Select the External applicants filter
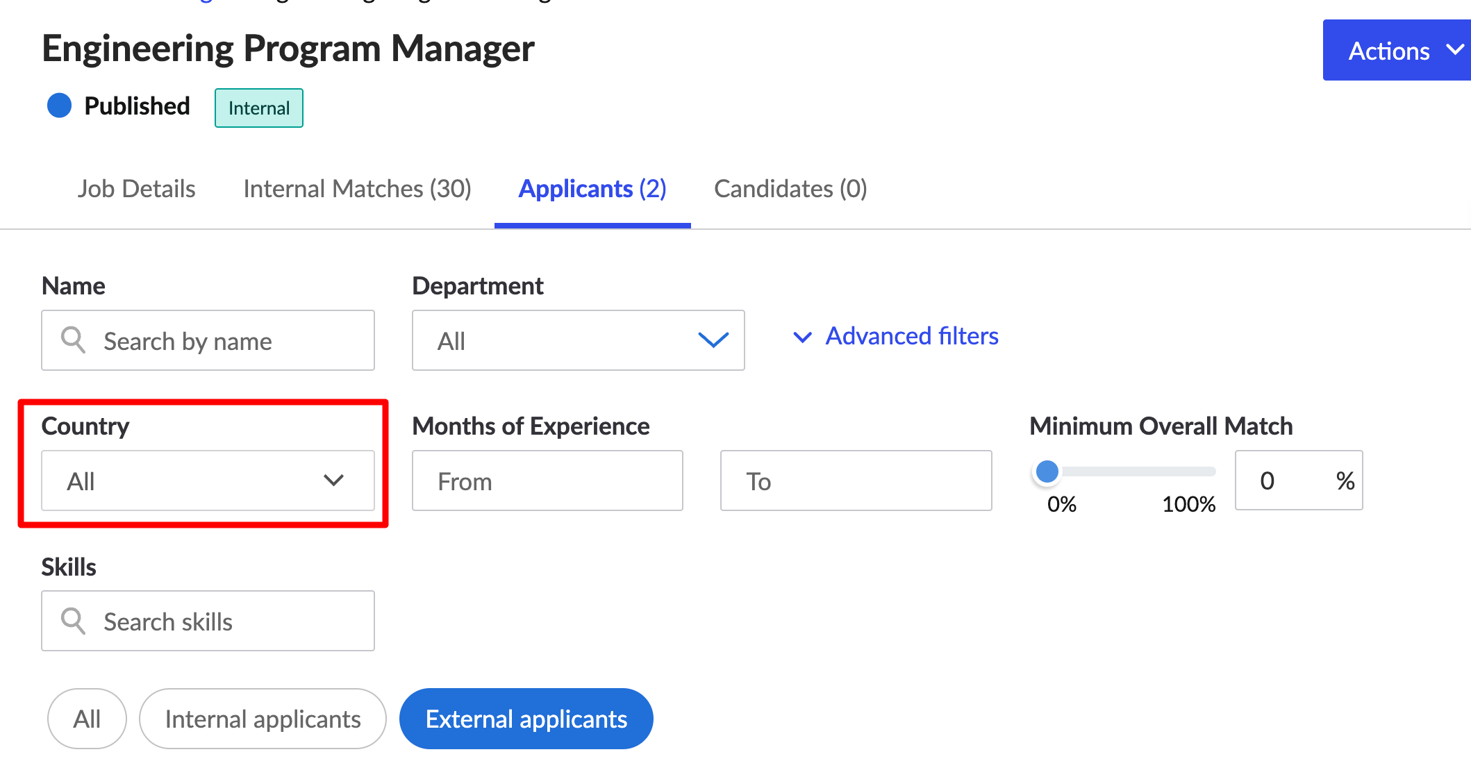The height and width of the screenshot is (777, 1471). pos(526,719)
